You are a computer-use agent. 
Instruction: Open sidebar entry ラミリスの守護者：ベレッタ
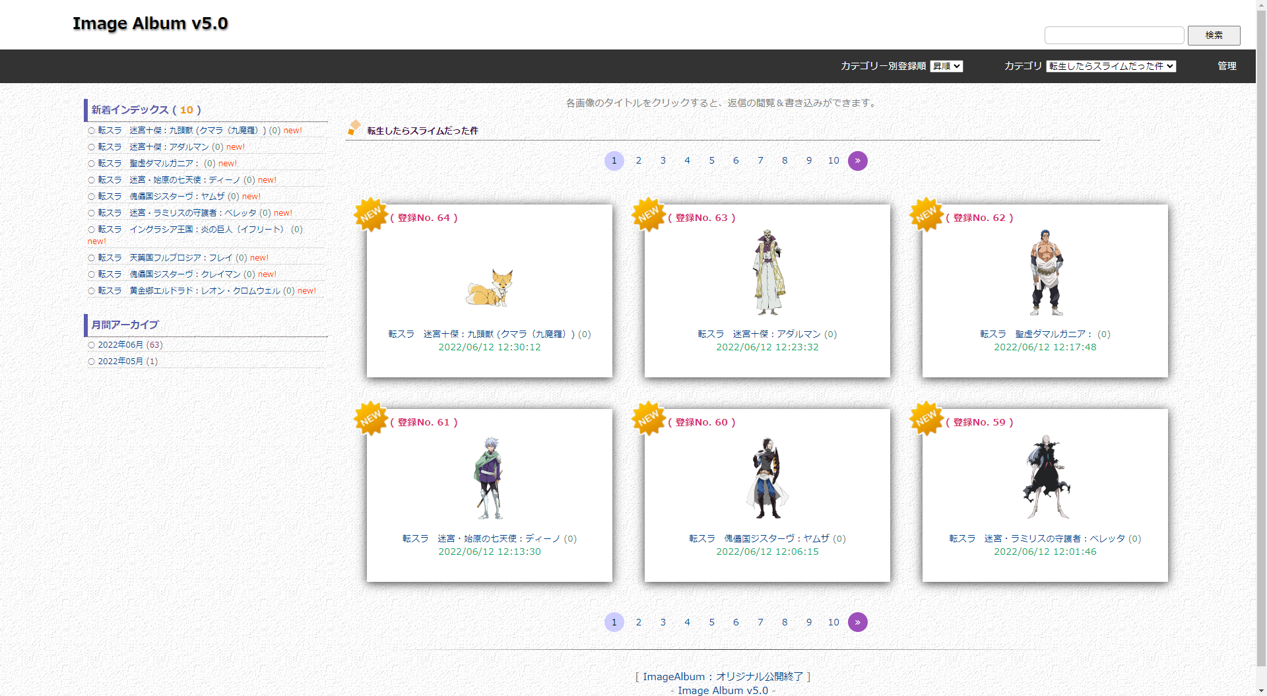click(x=178, y=213)
